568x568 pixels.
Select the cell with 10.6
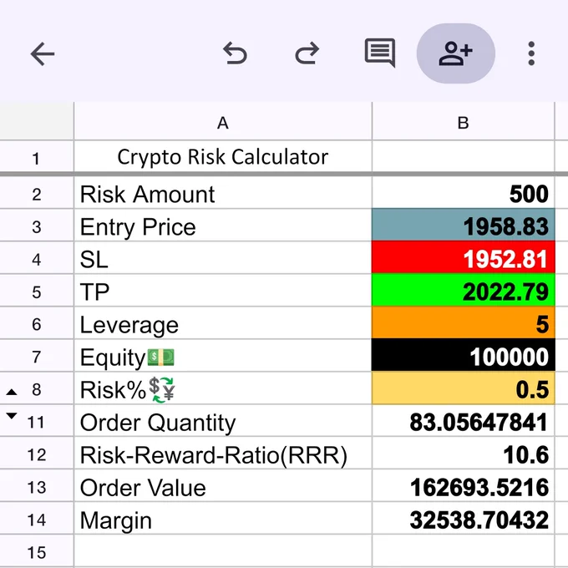tap(464, 454)
